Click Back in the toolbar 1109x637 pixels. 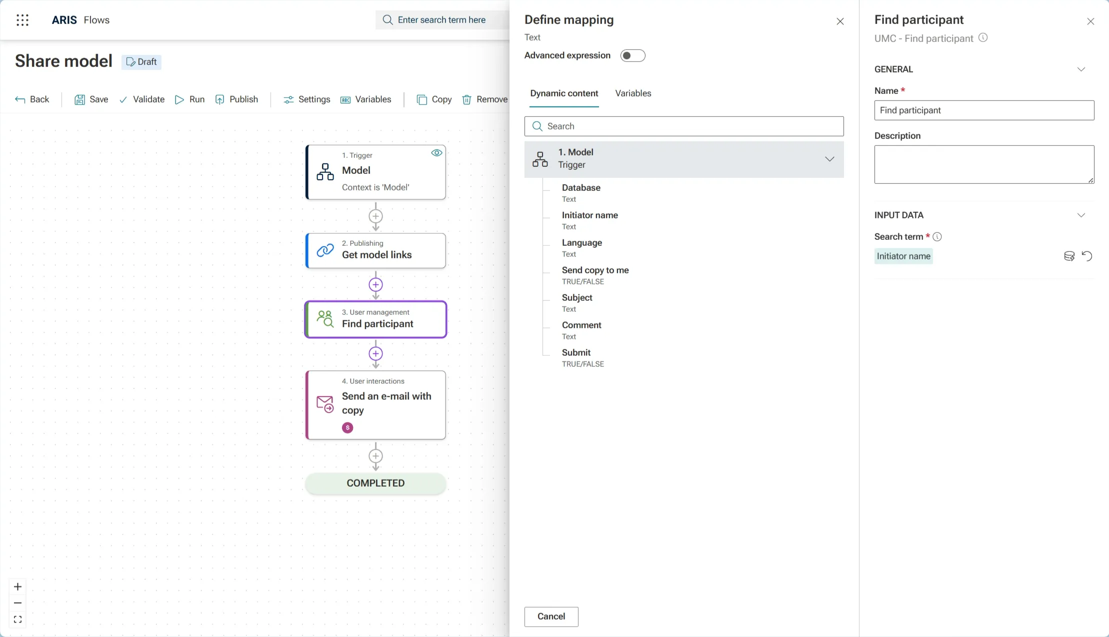pyautogui.click(x=32, y=99)
